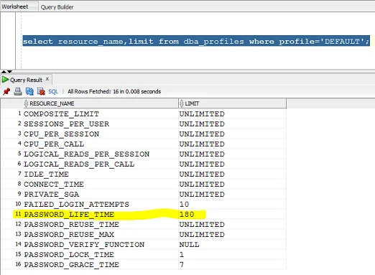This screenshot has height=275, width=375.
Task: Click the sort icon beside RESOURCE_NAME
Action: [x=26, y=103]
